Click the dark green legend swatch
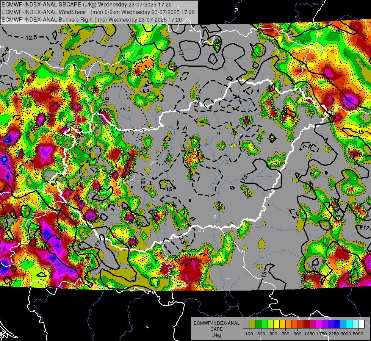Viewport: 371px width, 341px height. [258, 324]
